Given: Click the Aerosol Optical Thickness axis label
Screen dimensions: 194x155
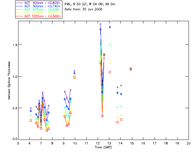Looking at the screenshot, I should tap(9, 81).
